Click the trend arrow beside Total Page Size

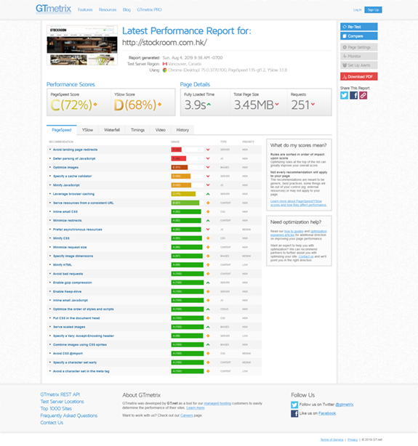[277, 105]
